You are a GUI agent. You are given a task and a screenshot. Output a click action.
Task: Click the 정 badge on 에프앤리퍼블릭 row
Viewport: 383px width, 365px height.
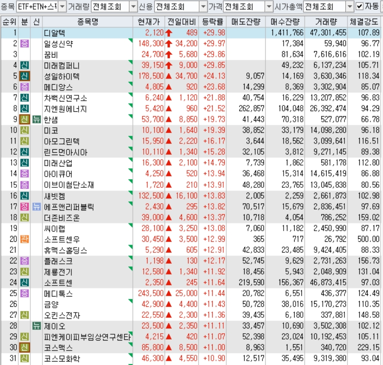pos(25,207)
